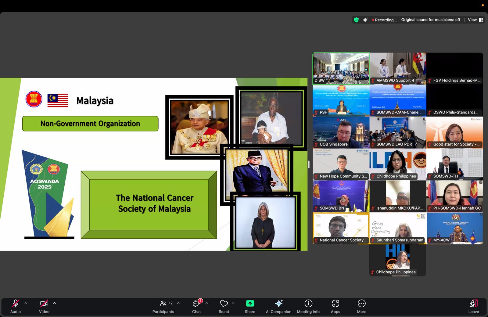Start camera with the Video button

pos(44,306)
